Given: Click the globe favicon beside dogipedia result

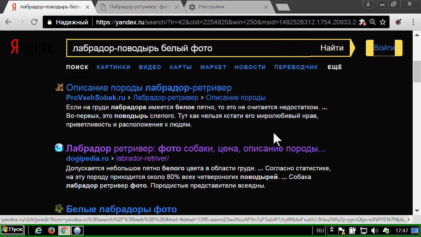Looking at the screenshot, I should [x=59, y=148].
